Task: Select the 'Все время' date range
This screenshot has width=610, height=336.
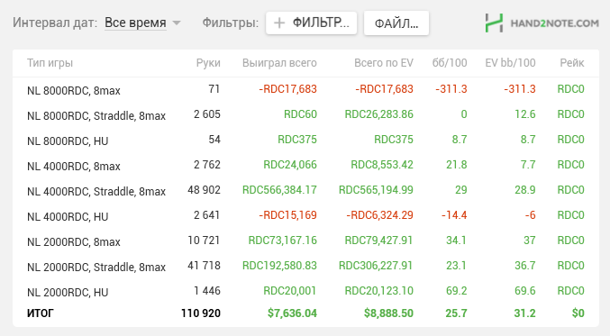Action: click(x=135, y=23)
